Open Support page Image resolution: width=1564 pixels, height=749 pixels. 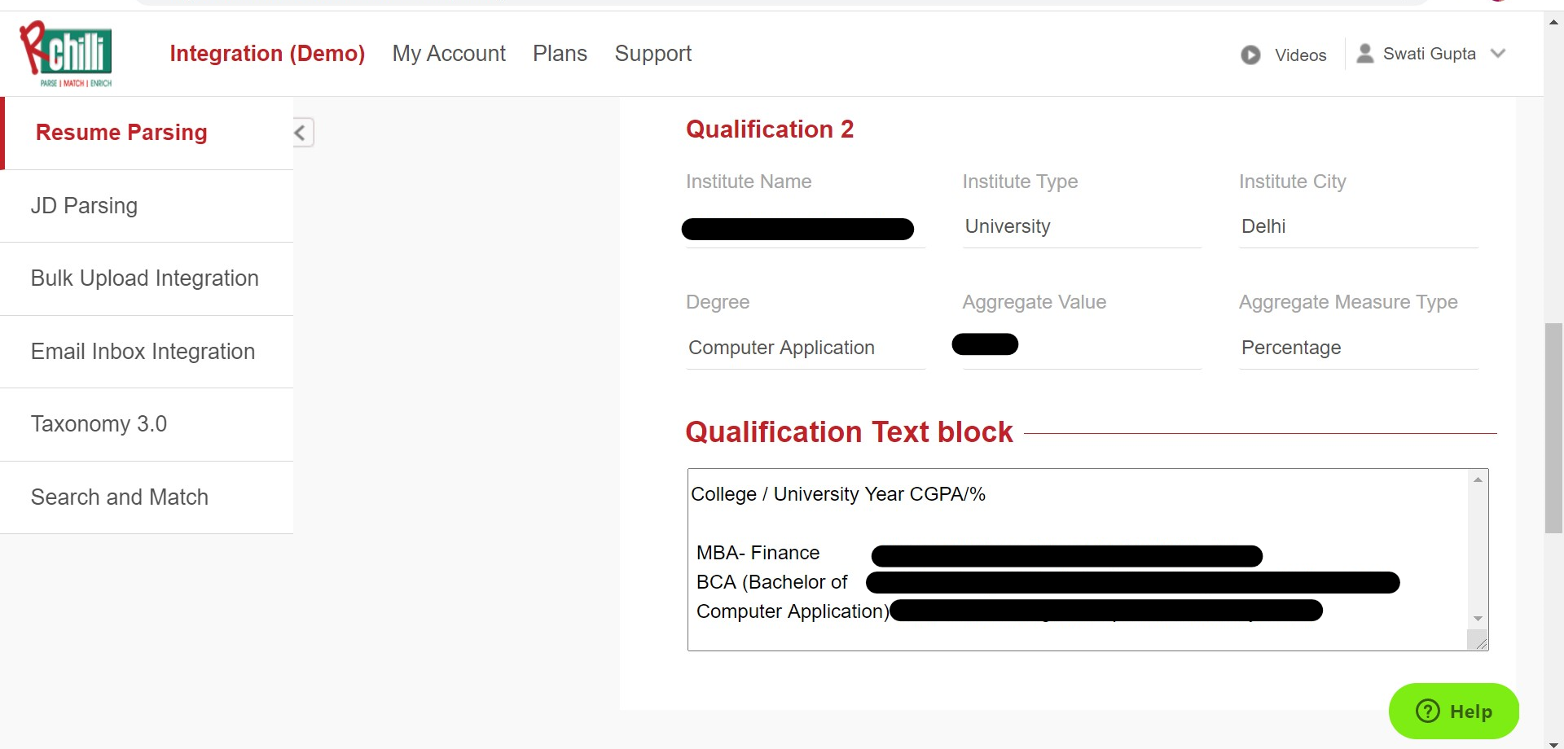653,54
